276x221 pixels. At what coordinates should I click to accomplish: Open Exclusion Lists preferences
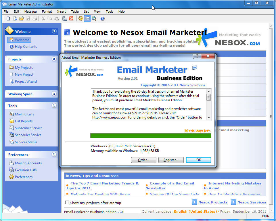coord(23,170)
